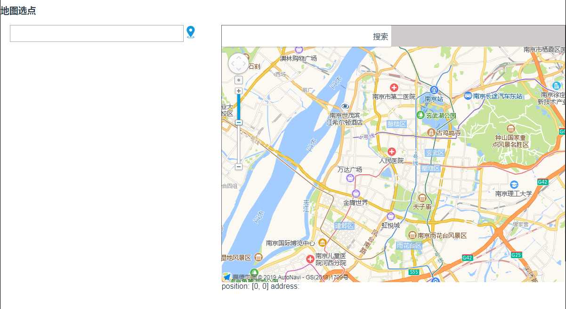
Task: Click the 秦淮区 district label
Action: 430,169
